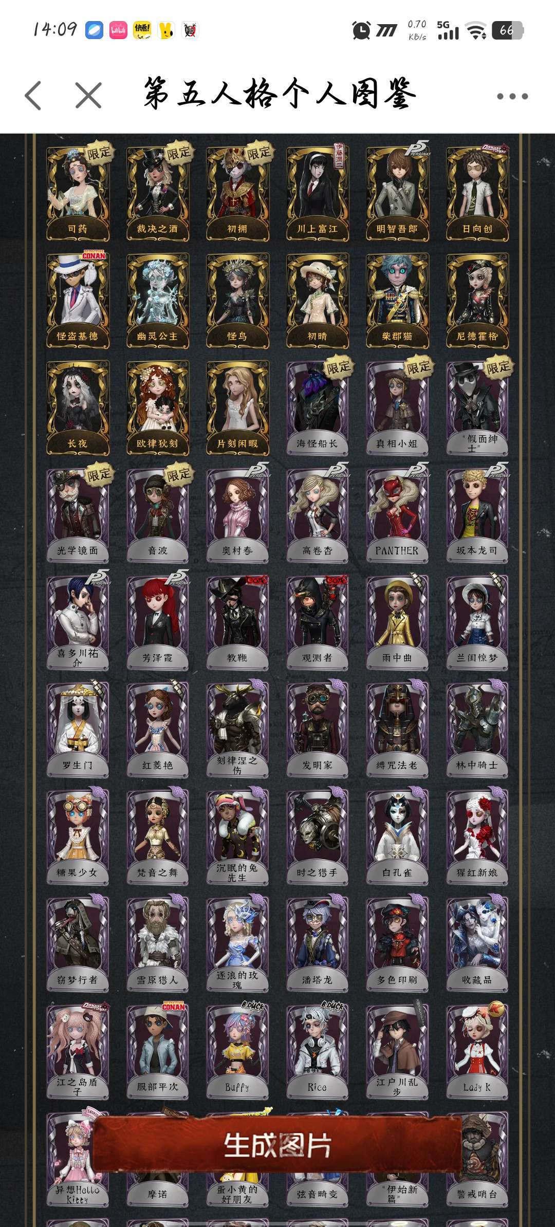The image size is (555, 1227).
Task: Open the 海怪船长 limited card
Action: (x=318, y=408)
